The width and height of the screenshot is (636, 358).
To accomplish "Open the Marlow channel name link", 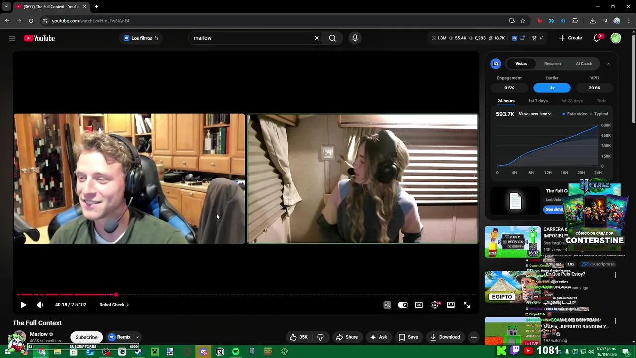I will [x=39, y=334].
